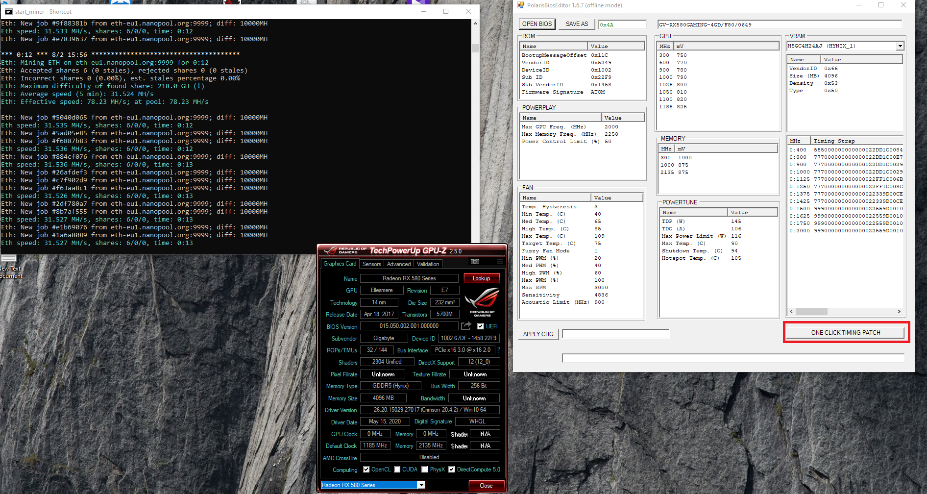Click the APPLY CHG button

tap(538, 334)
